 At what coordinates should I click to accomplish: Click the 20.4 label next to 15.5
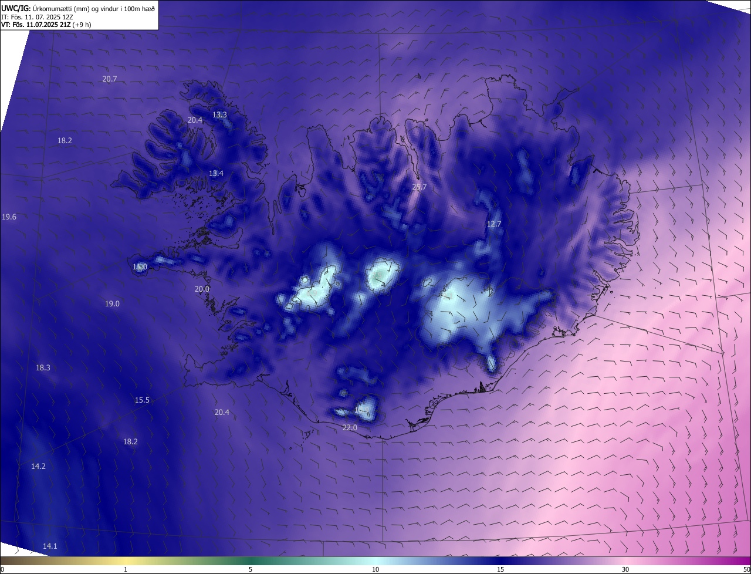pyautogui.click(x=222, y=413)
